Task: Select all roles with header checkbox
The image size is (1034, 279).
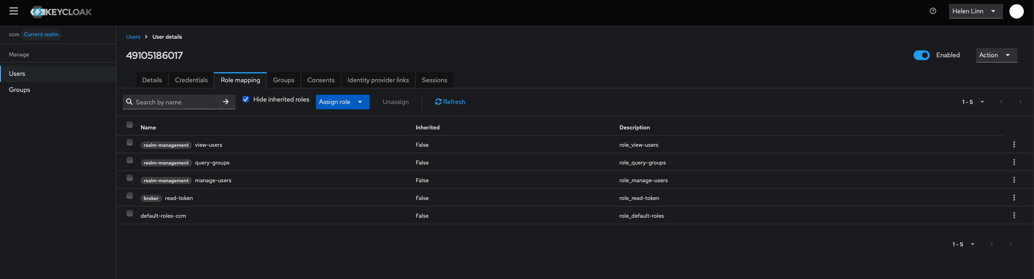Action: pyautogui.click(x=130, y=125)
